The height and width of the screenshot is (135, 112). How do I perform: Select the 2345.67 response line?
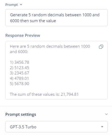coord(19,73)
